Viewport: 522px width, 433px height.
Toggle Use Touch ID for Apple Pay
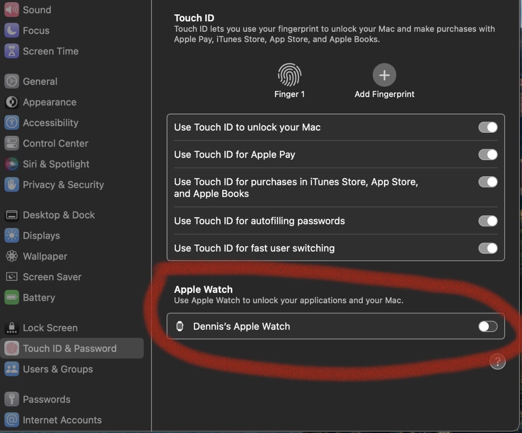point(488,154)
